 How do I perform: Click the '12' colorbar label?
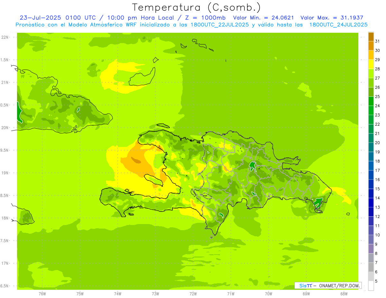(378, 216)
